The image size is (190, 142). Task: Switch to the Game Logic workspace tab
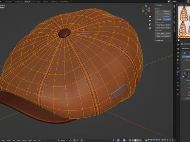36,2
